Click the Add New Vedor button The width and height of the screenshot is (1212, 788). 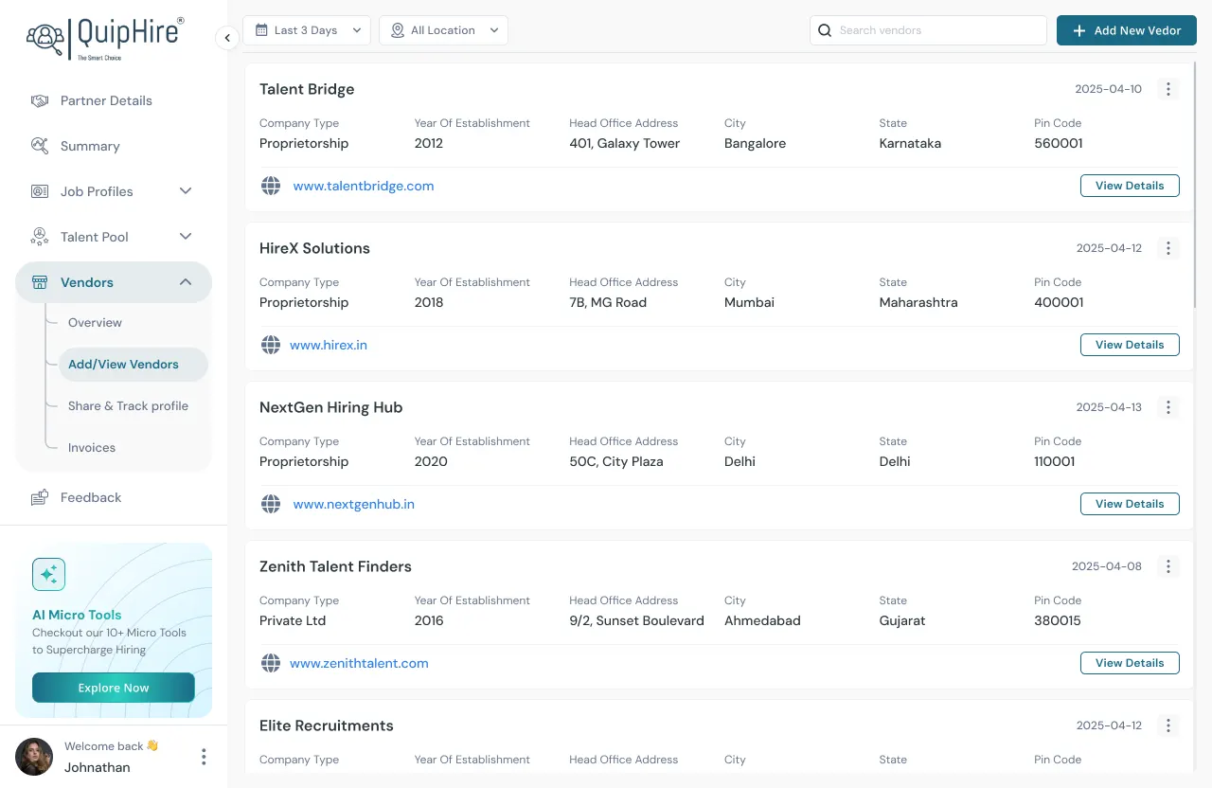(1127, 30)
